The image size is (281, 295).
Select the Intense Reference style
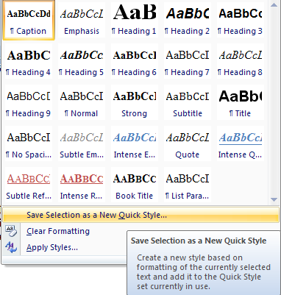pos(82,185)
